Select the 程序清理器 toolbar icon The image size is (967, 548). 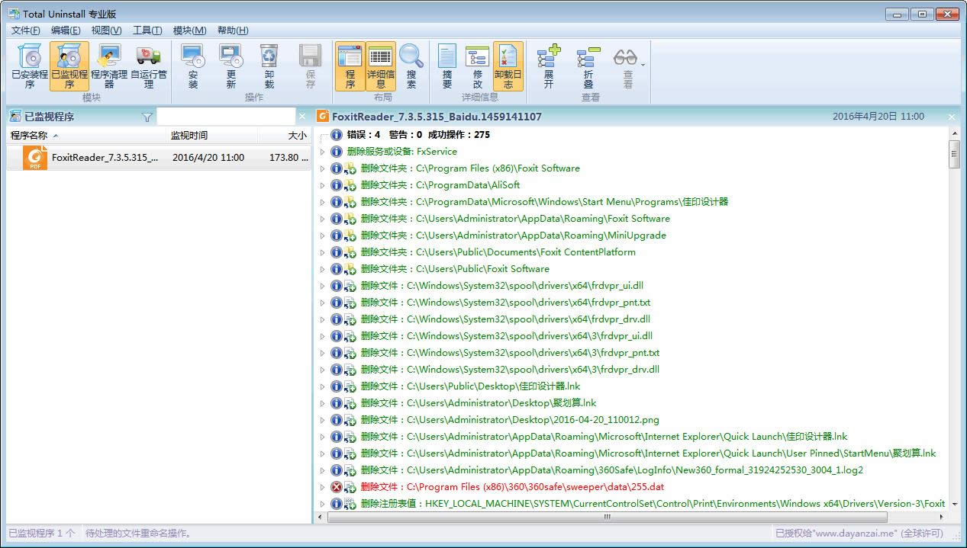[109, 66]
